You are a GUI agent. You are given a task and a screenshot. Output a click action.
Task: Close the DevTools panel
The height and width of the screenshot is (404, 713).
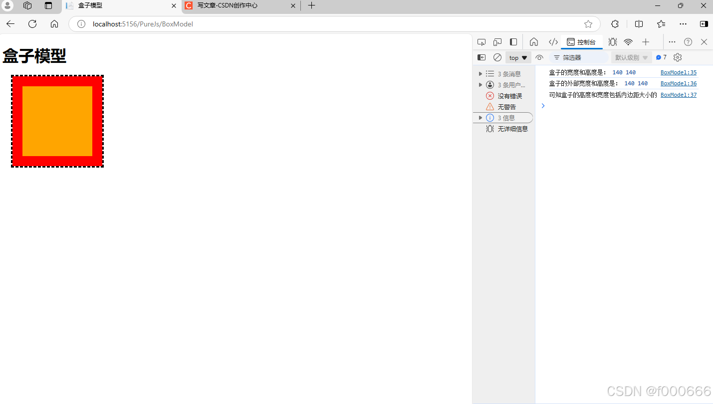point(704,42)
